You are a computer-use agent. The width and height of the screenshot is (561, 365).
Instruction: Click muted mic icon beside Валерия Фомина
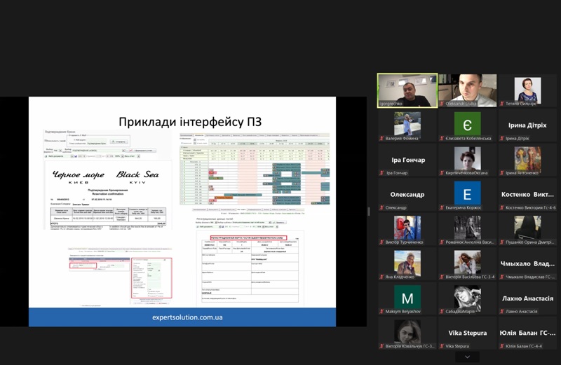coord(382,138)
